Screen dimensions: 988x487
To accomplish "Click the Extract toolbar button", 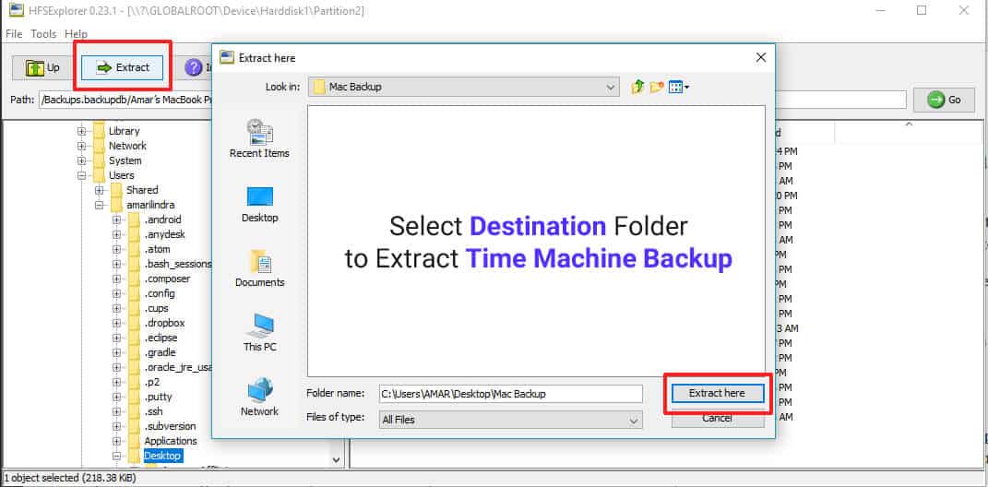I will pos(123,67).
